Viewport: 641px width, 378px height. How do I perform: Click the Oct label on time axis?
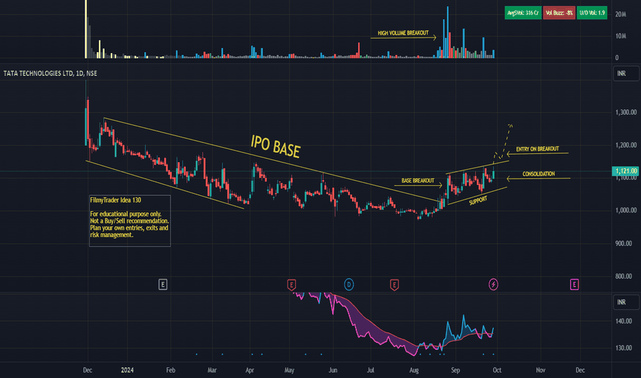click(x=497, y=370)
